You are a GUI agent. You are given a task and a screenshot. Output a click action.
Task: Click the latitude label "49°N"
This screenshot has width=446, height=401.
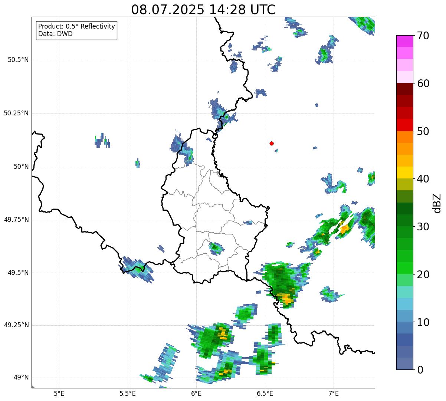(21, 378)
